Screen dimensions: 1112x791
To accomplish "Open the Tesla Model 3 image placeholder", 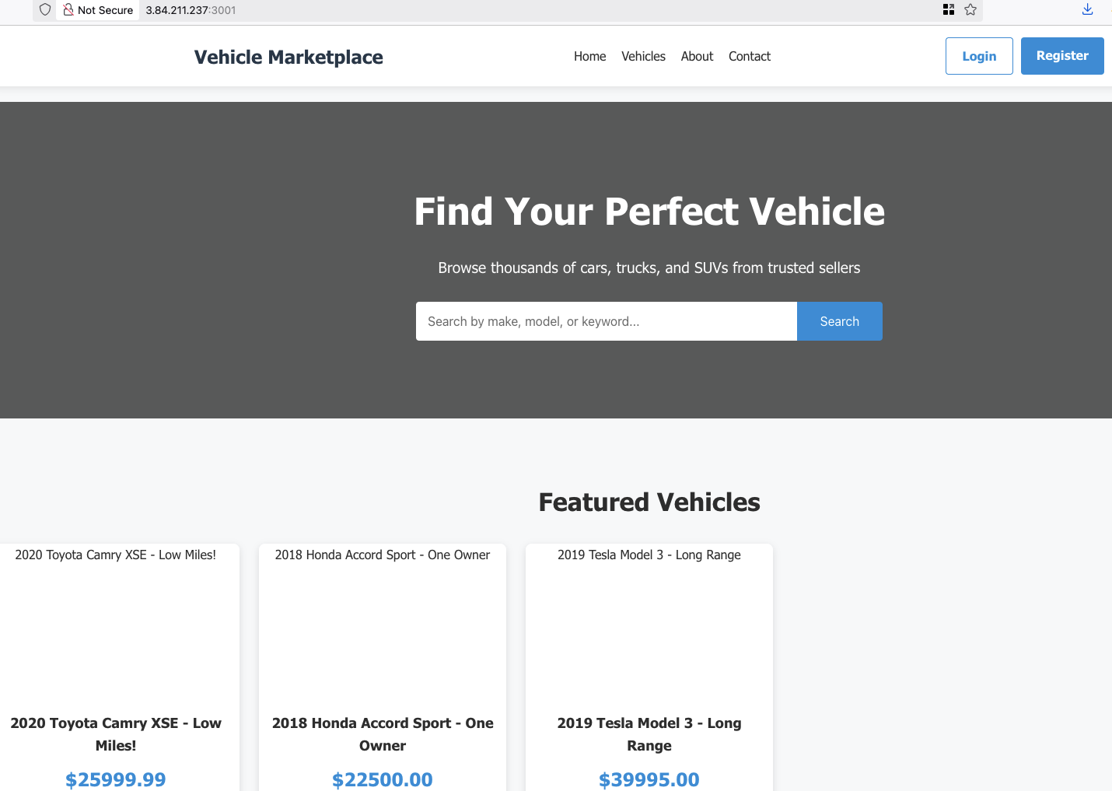I will (x=649, y=621).
